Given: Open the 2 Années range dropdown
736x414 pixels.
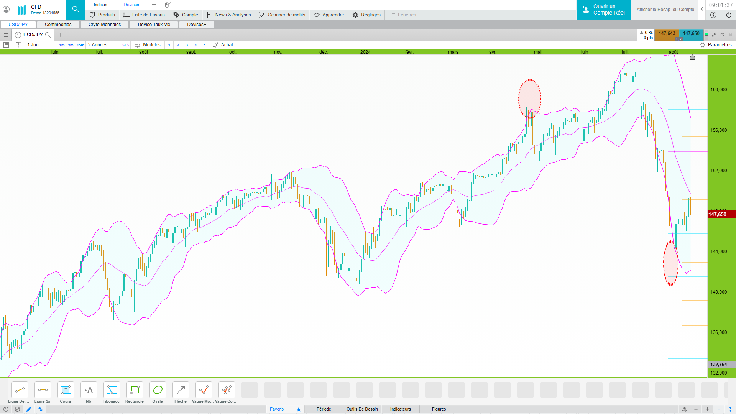Looking at the screenshot, I should pos(98,45).
